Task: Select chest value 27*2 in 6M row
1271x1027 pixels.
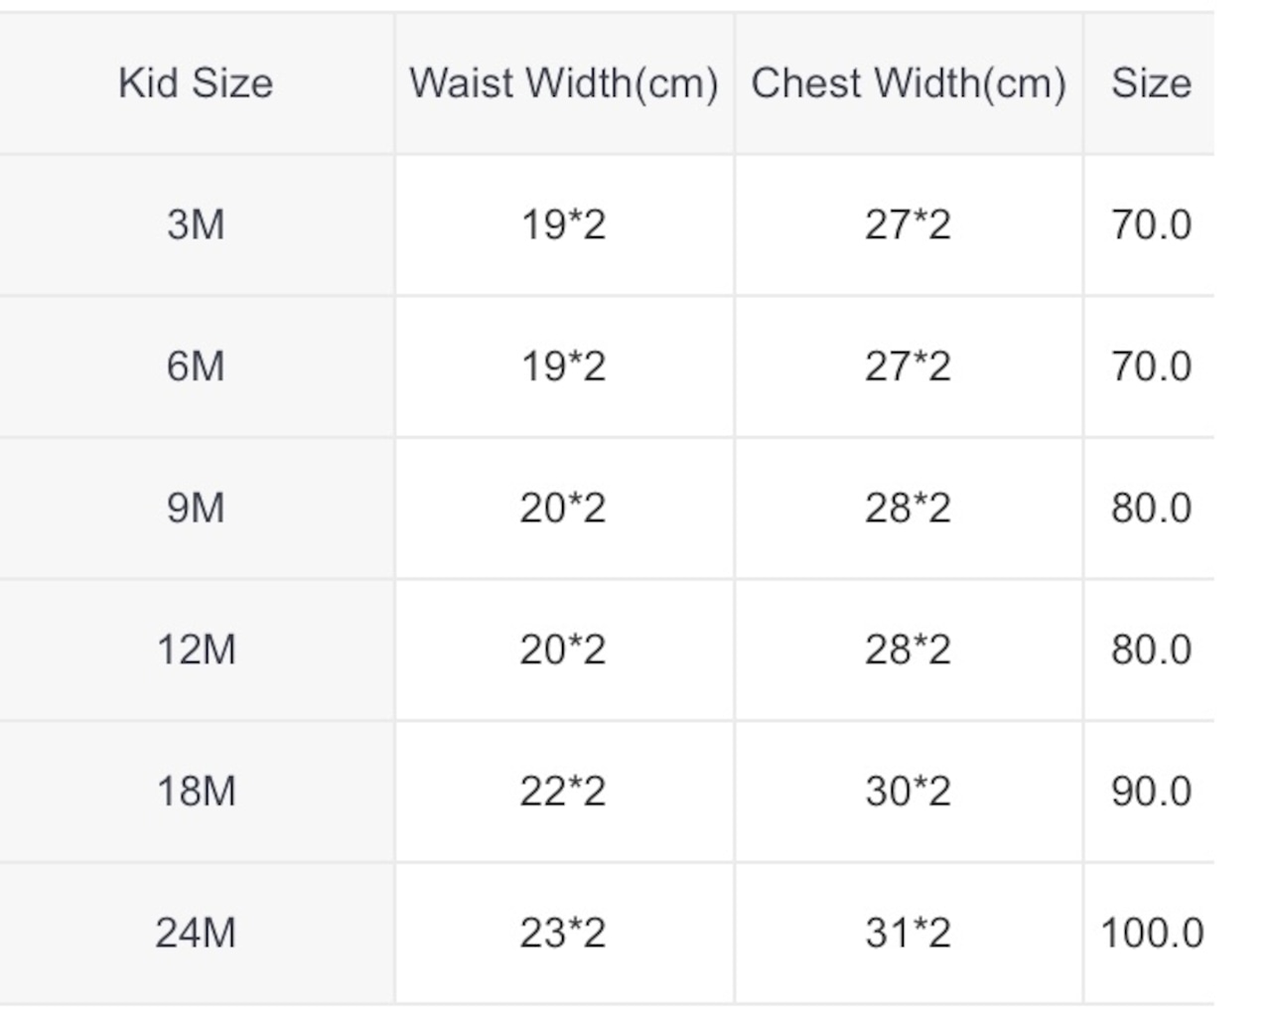Action: [908, 367]
